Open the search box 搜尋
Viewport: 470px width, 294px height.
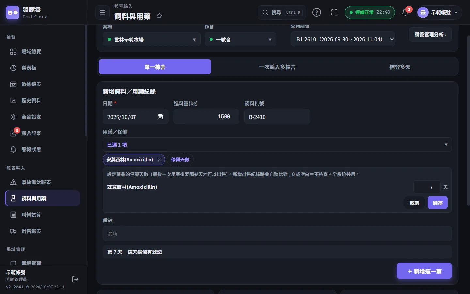pyautogui.click(x=282, y=12)
